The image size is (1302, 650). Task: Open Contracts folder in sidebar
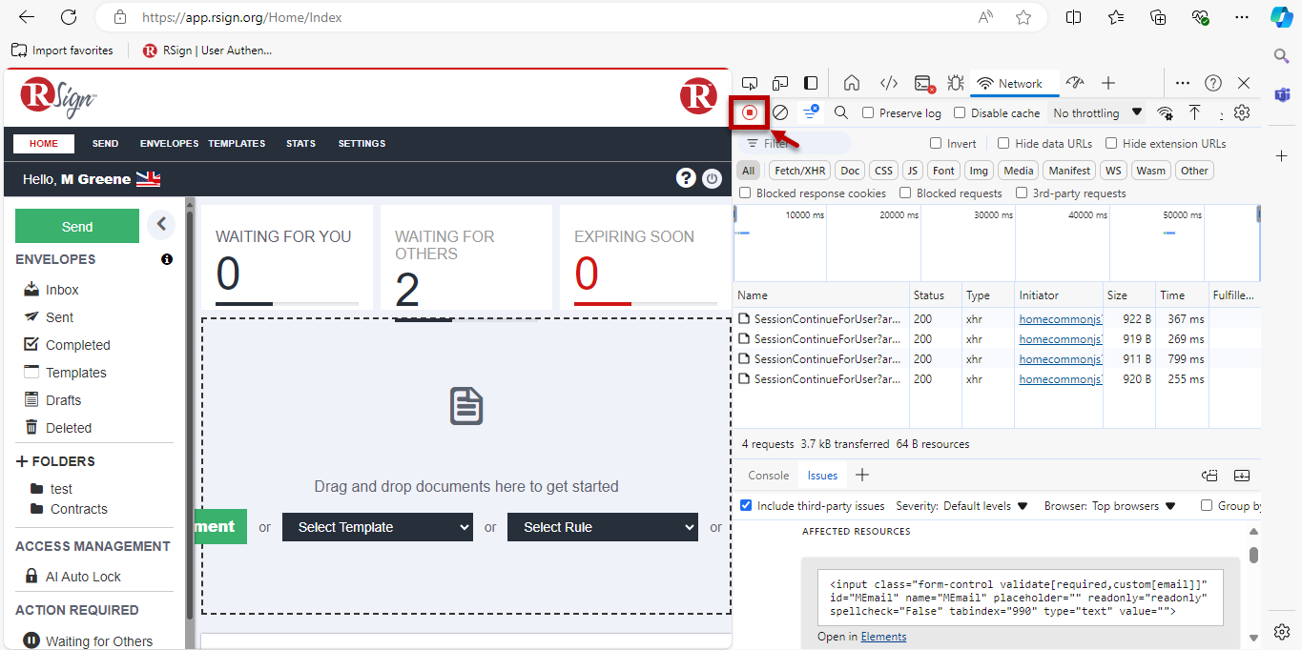click(x=78, y=509)
